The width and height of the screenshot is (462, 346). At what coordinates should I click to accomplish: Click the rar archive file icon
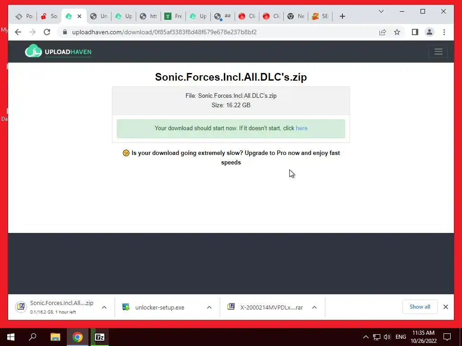[231, 307]
